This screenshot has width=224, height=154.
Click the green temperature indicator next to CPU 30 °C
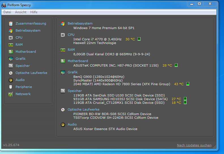point(139,39)
